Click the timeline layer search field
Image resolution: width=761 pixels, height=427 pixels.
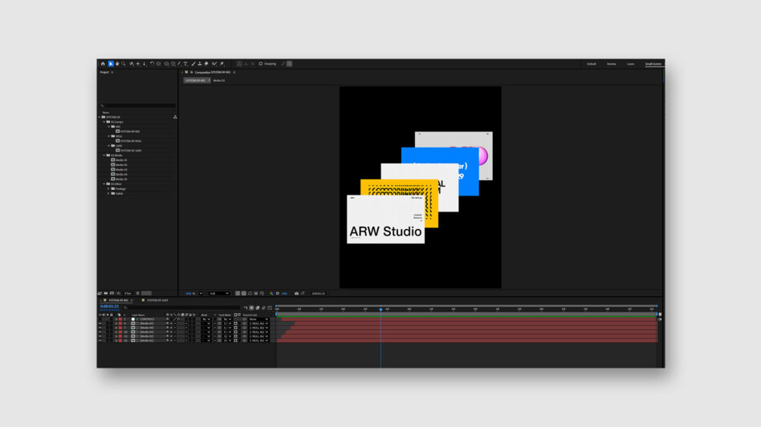click(181, 308)
